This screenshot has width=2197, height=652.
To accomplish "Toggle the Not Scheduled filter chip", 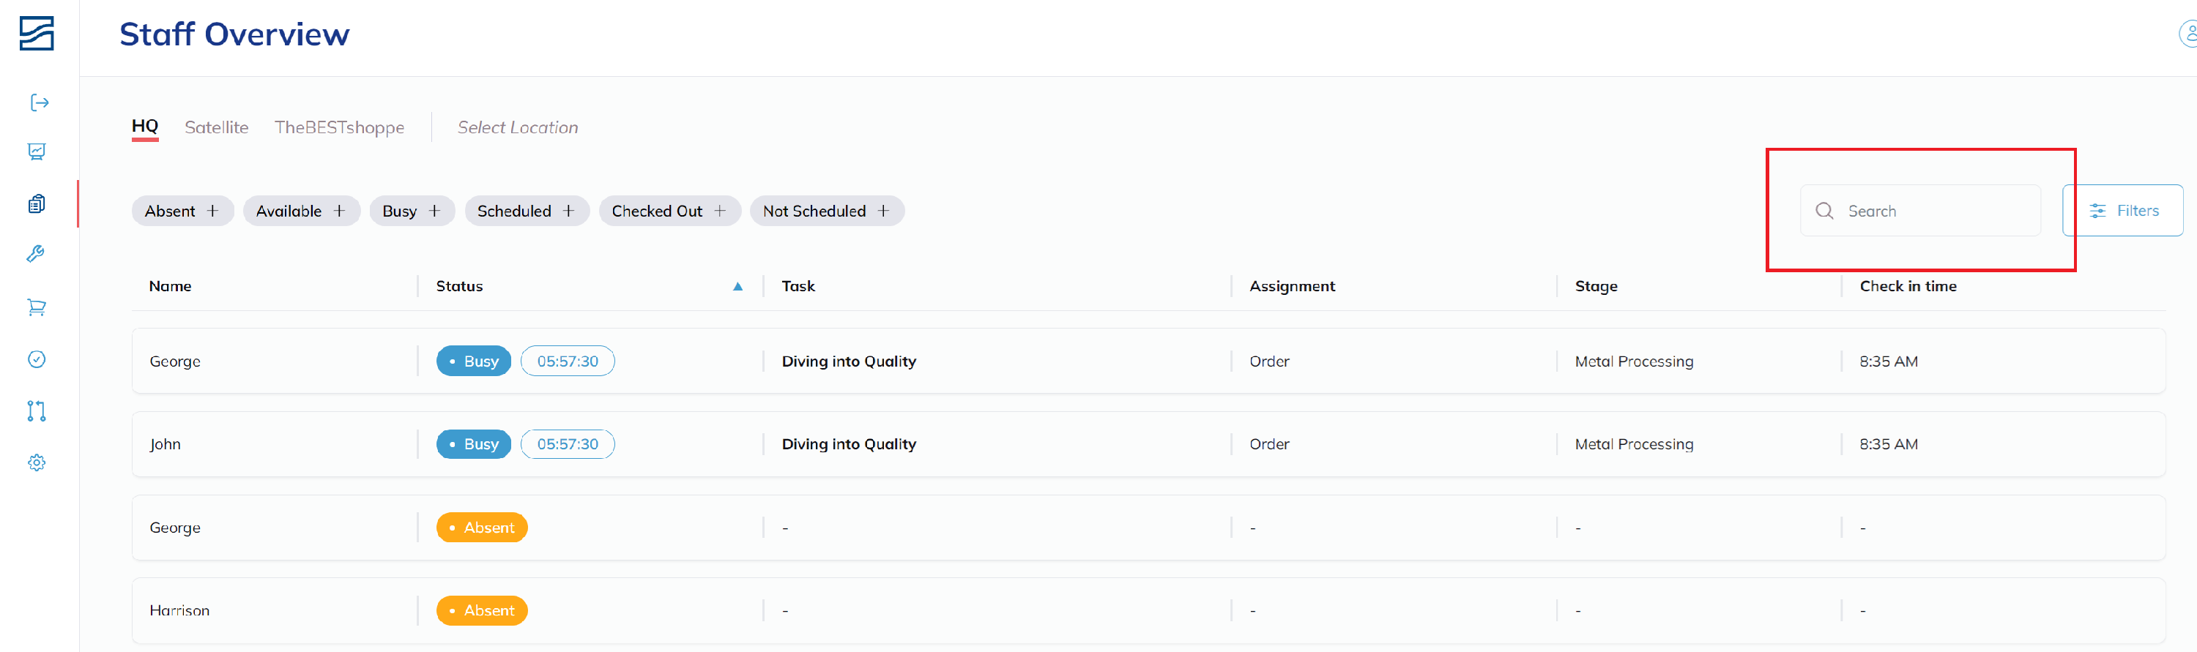I will [826, 211].
